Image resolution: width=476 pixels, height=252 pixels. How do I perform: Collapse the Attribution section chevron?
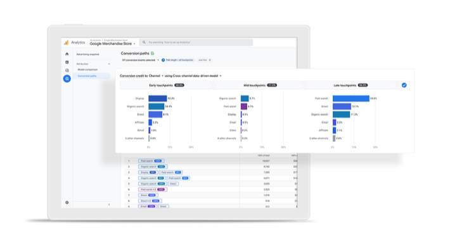(x=109, y=64)
